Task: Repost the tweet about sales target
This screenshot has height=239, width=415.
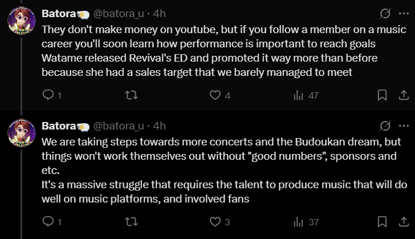Action: click(x=131, y=95)
